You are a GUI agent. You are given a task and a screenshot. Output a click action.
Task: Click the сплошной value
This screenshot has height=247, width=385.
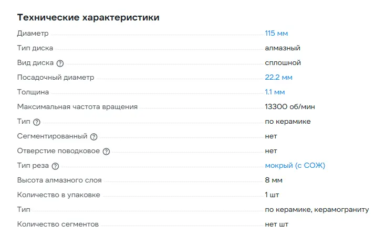coord(283,63)
